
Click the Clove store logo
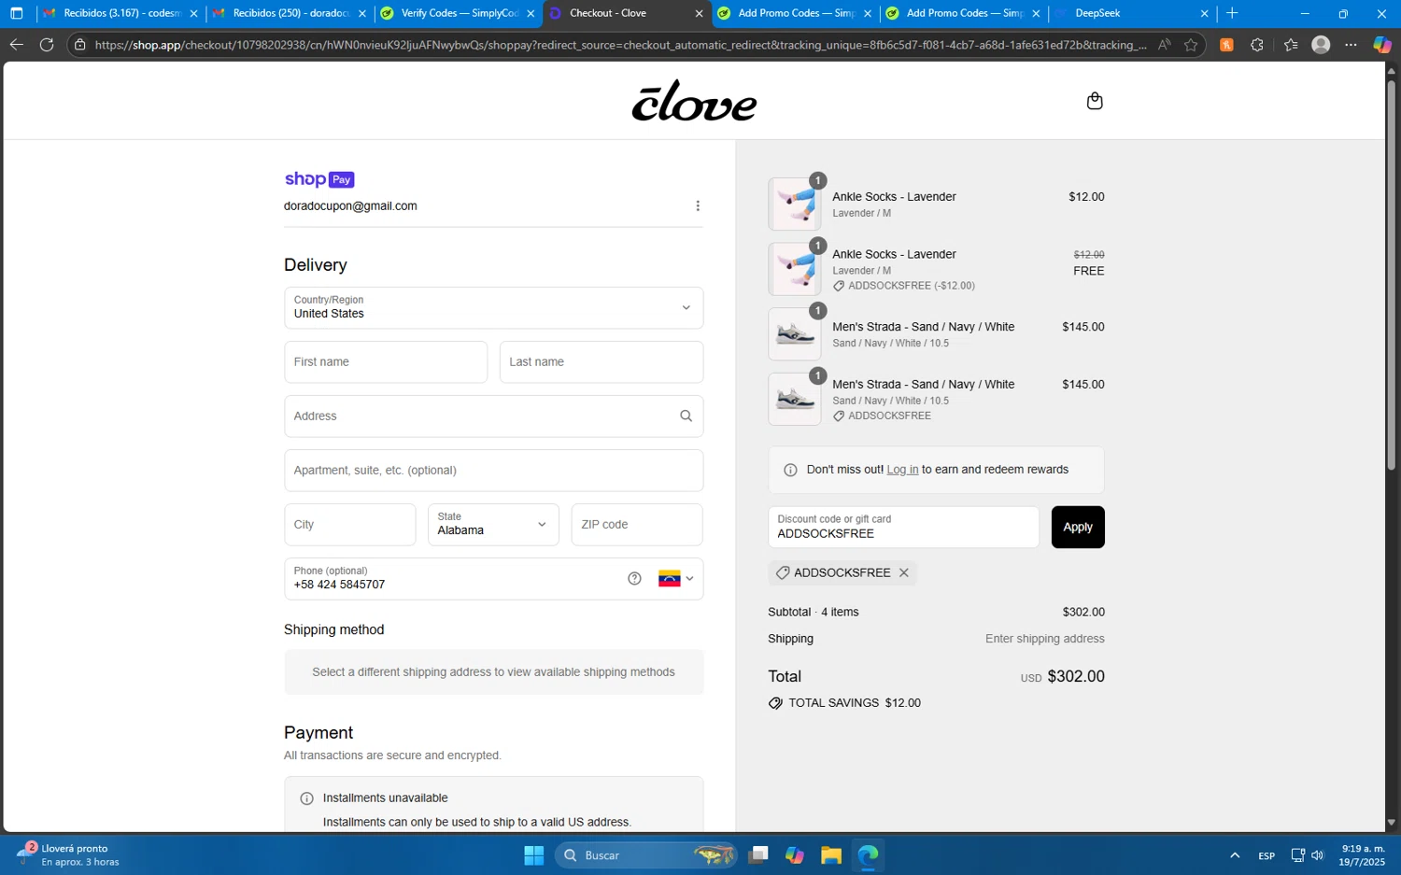coord(694,101)
